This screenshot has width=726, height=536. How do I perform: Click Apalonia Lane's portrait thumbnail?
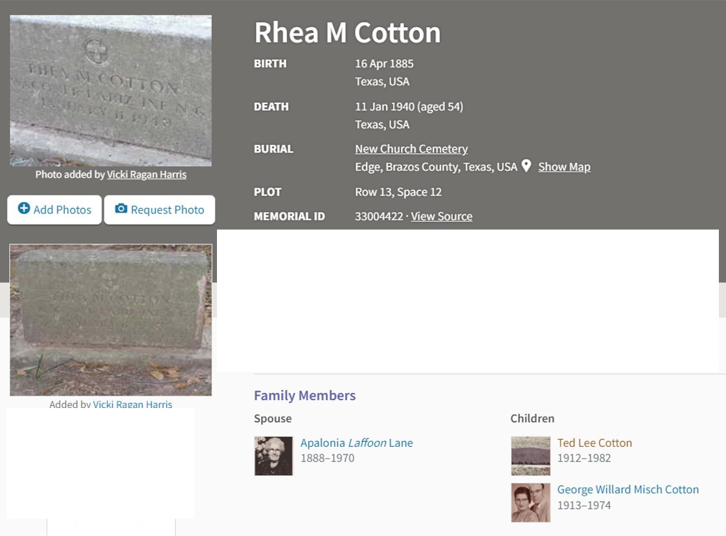[274, 456]
